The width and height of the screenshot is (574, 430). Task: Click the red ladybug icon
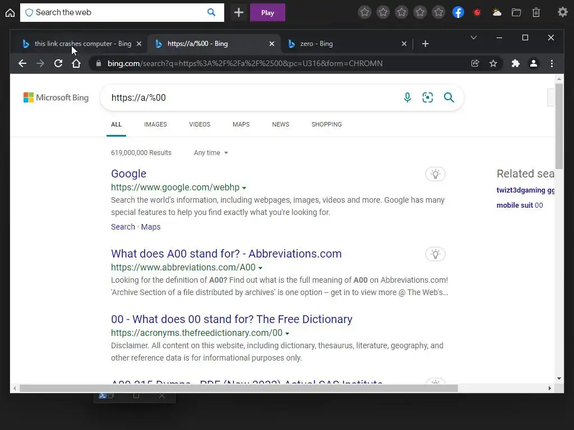point(476,12)
